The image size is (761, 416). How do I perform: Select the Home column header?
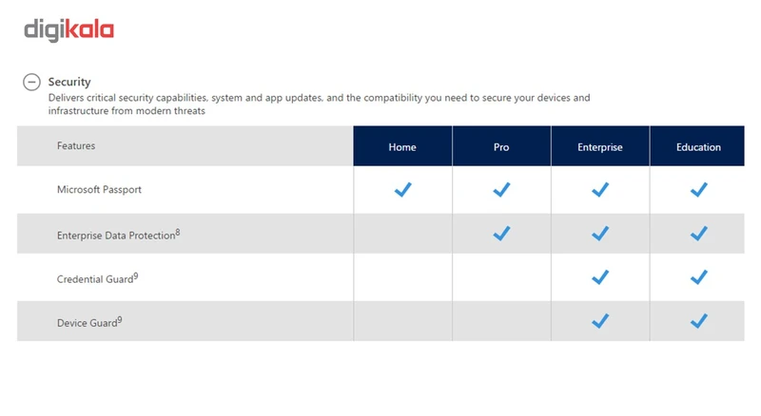tap(402, 147)
